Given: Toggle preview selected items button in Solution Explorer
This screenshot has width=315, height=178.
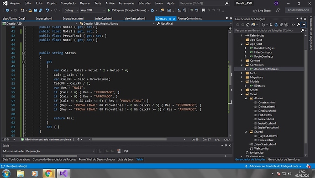Looking at the screenshot, I should tap(304, 25).
